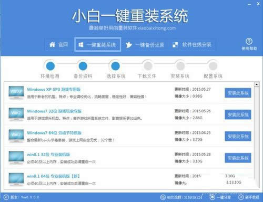The image size is (263, 202).
Task: Minimize the 小白一键重装系统 window
Action: pyautogui.click(x=249, y=4)
